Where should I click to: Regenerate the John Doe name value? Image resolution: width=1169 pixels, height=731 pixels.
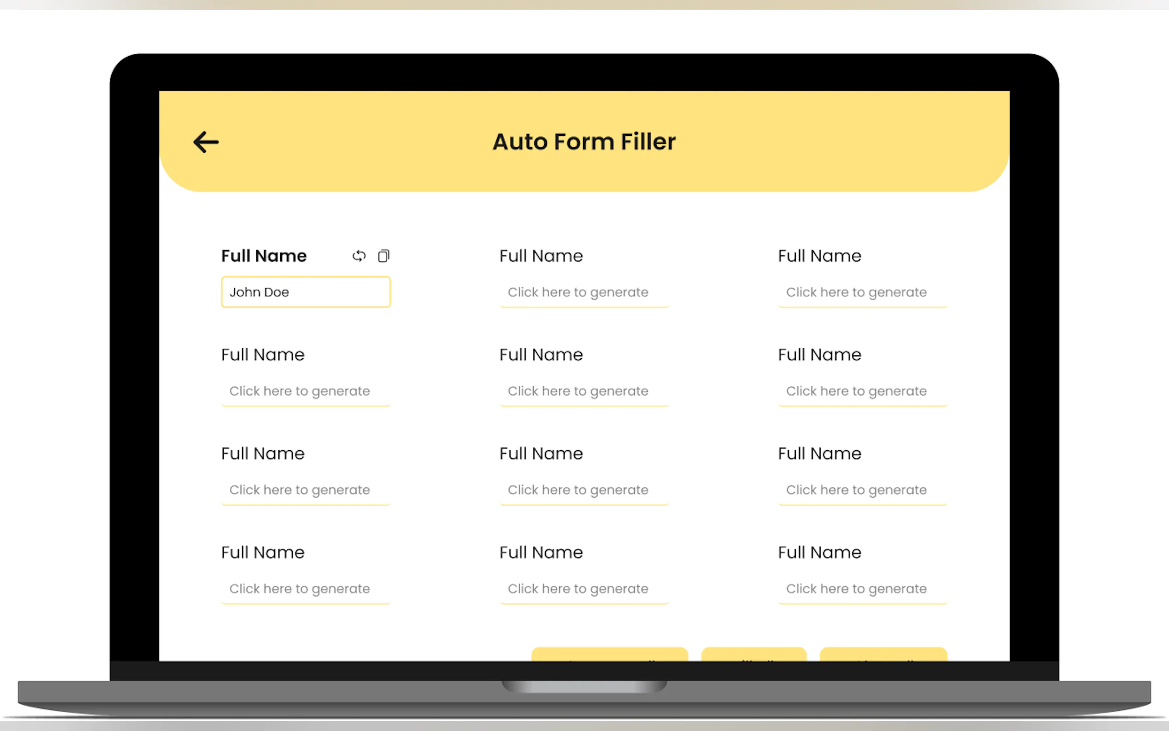tap(359, 256)
